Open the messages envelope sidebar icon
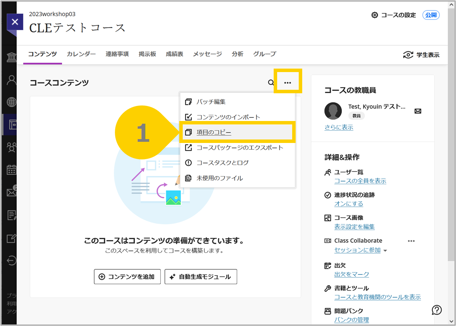 coord(12,192)
